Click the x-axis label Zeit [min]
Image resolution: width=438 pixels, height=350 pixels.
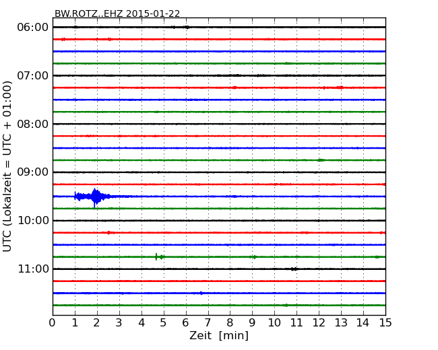click(x=219, y=335)
